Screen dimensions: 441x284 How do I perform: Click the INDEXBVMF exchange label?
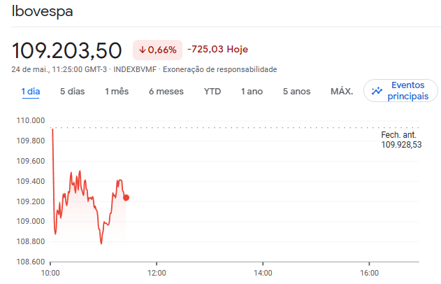(135, 69)
